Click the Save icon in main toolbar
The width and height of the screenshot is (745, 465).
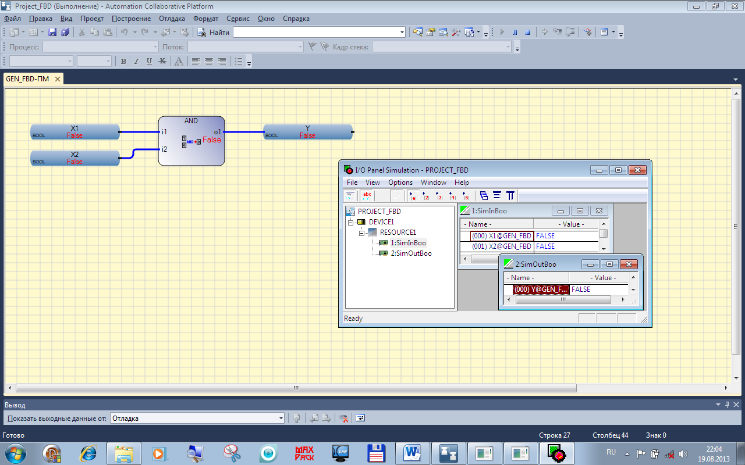(x=52, y=33)
